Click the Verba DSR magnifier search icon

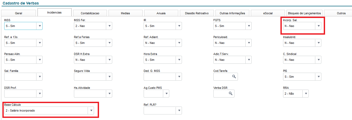click(231, 94)
